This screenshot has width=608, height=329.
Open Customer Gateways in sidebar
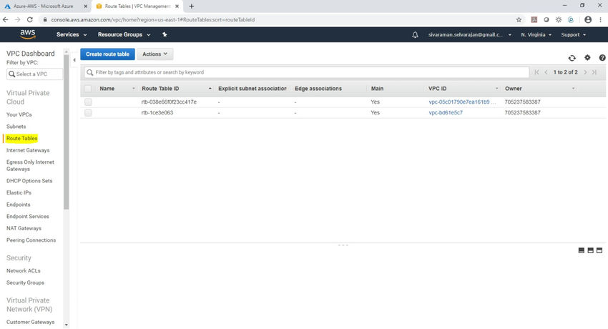pyautogui.click(x=30, y=322)
